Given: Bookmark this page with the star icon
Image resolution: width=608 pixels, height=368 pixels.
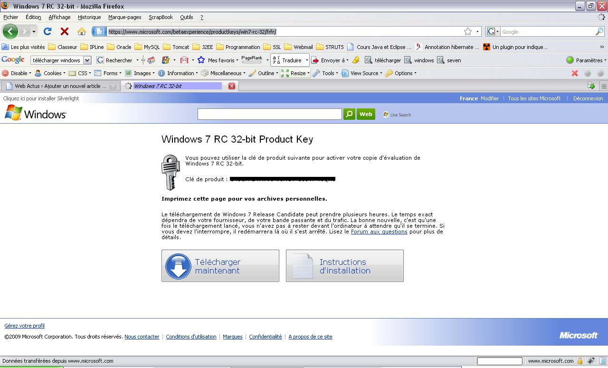Looking at the screenshot, I should click(468, 31).
